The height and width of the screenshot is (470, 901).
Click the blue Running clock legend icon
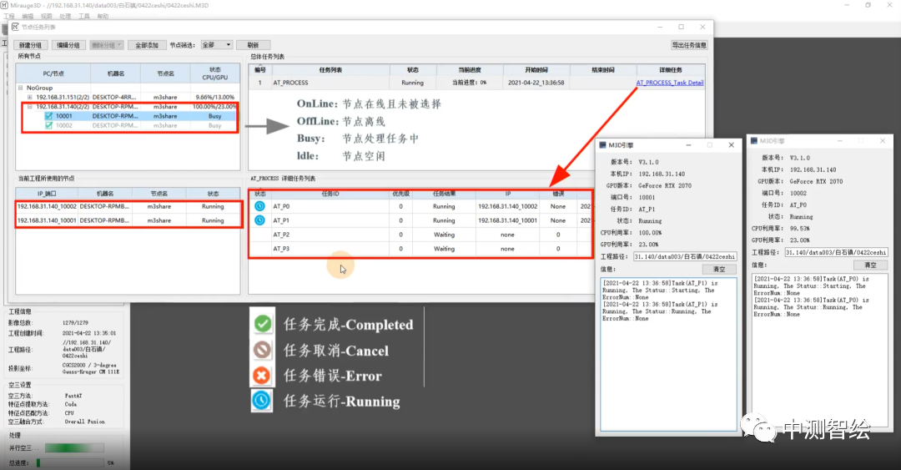tap(263, 401)
